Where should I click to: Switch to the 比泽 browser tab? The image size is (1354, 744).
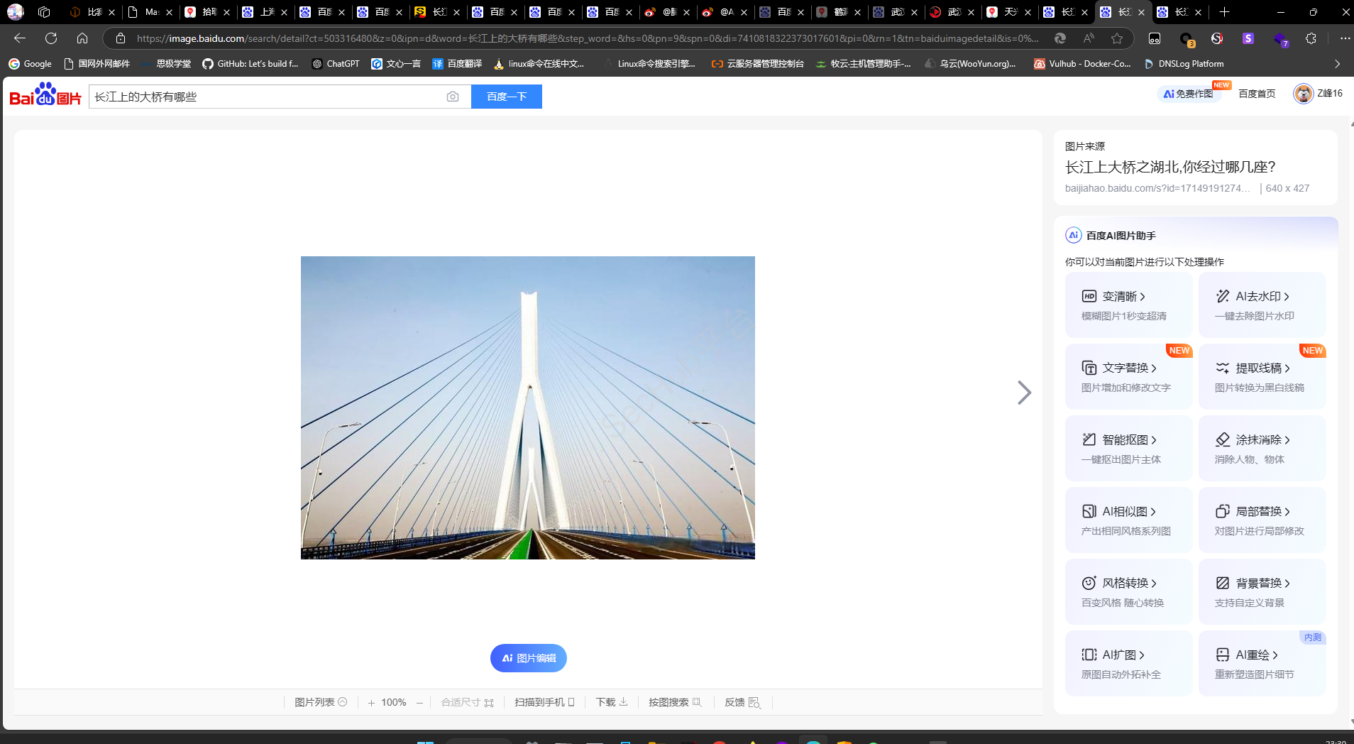tap(92, 12)
